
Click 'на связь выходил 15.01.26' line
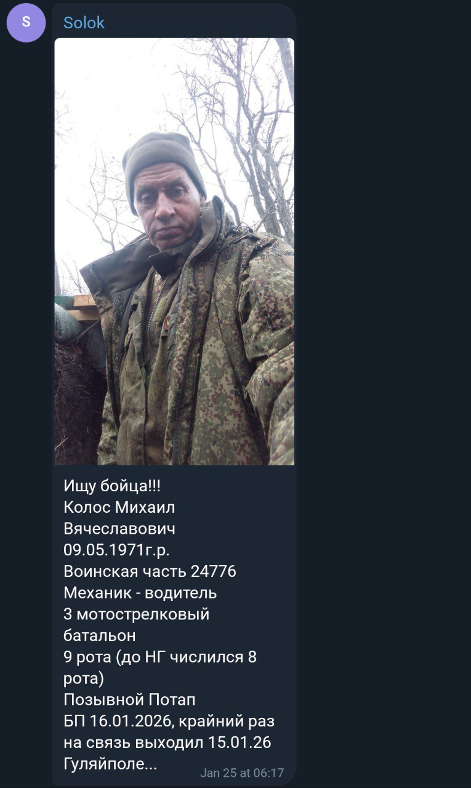[x=167, y=742]
